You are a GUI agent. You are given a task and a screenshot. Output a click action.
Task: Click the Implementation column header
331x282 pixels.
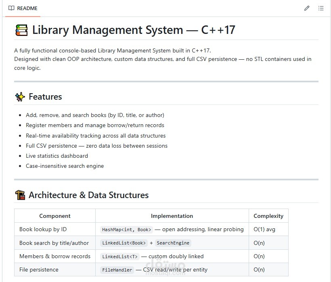(172, 215)
